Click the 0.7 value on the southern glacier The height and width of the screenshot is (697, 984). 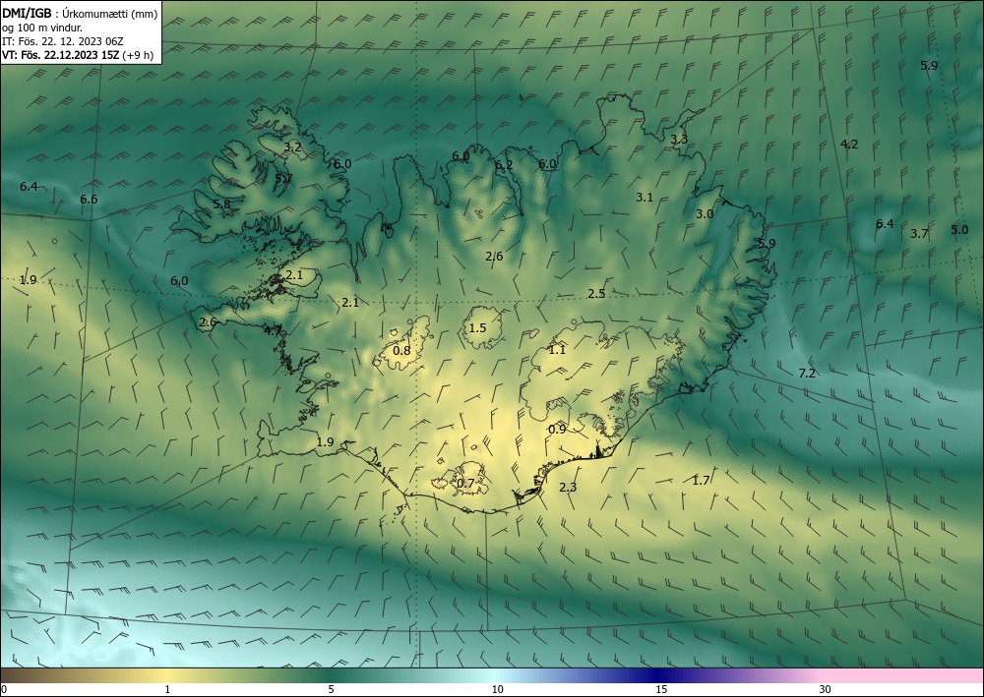pos(465,484)
